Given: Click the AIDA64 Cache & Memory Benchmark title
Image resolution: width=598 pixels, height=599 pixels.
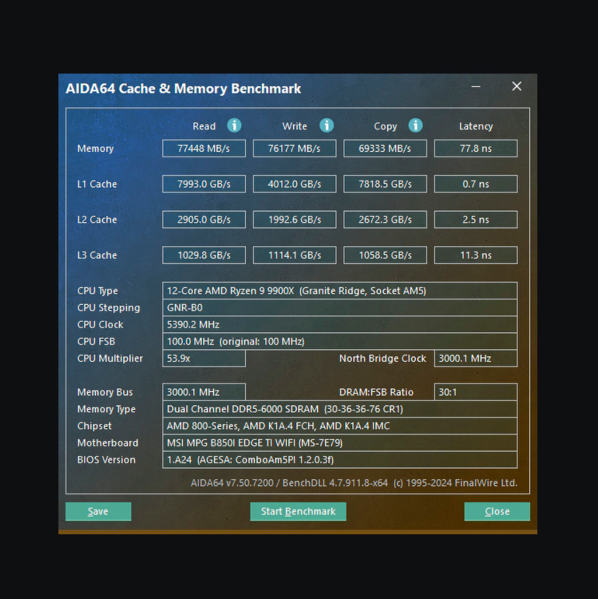Looking at the screenshot, I should [184, 89].
